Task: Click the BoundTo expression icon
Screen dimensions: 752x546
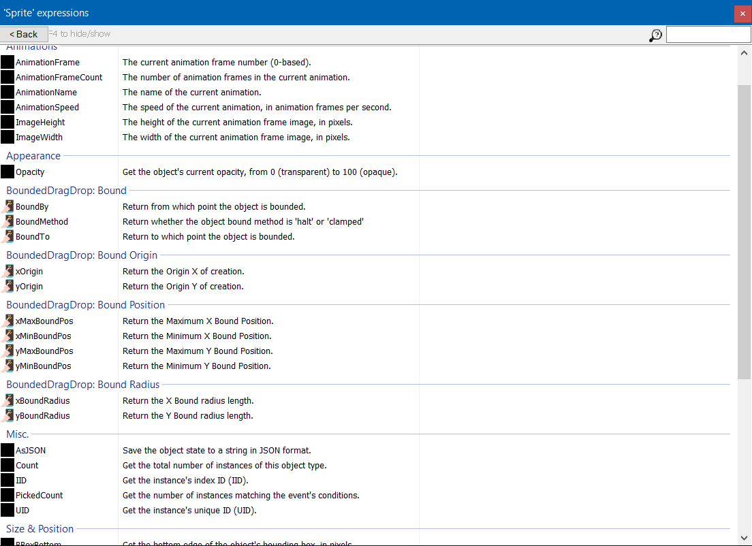Action: pyautogui.click(x=7, y=236)
